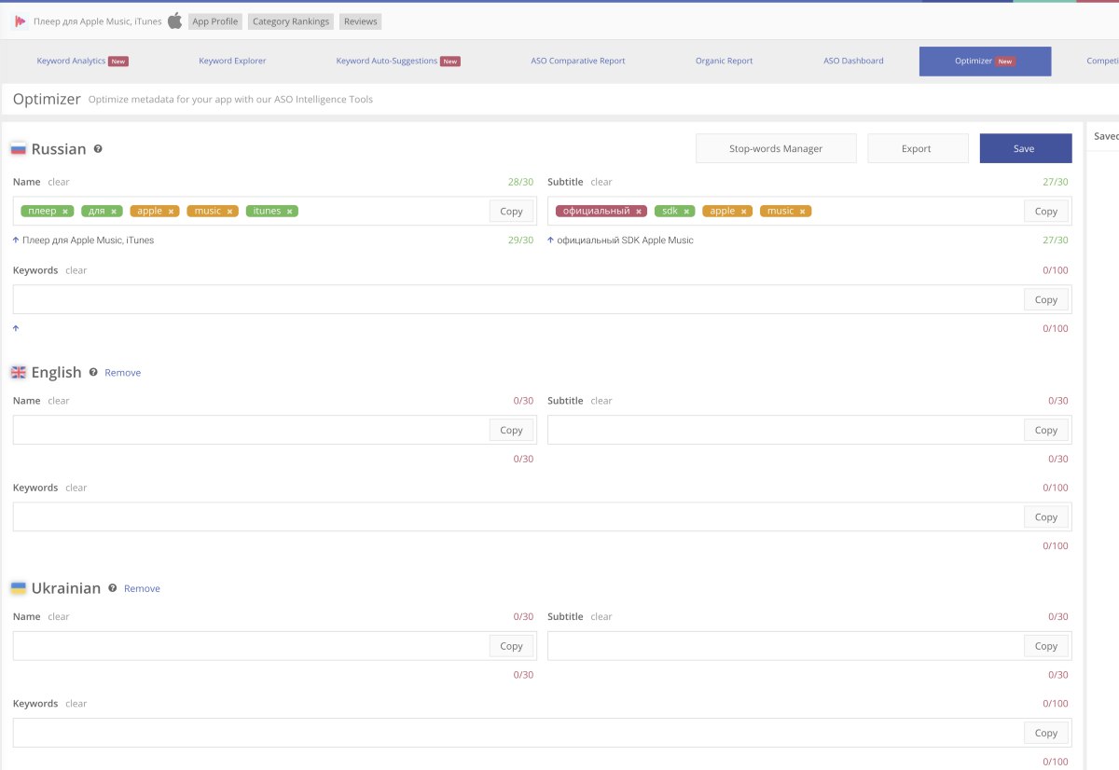Copy the English Keywords field

coord(1046,517)
